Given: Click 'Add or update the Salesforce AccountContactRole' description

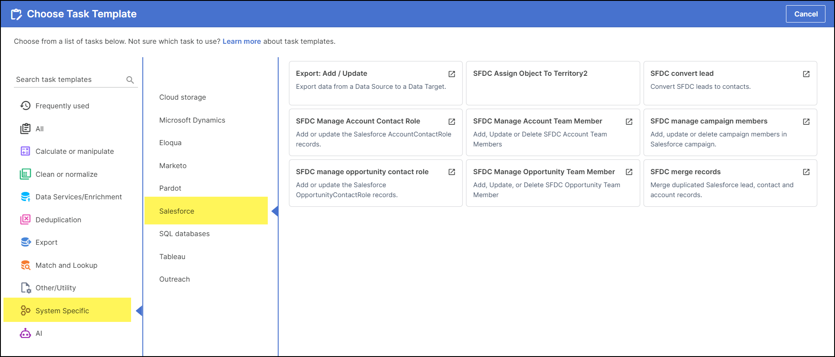Looking at the screenshot, I should point(374,139).
